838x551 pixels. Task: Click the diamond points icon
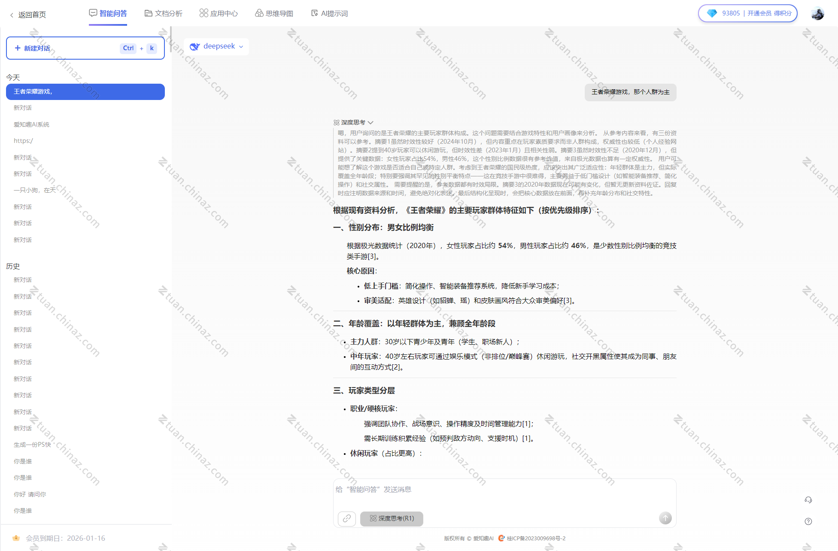[x=712, y=13]
